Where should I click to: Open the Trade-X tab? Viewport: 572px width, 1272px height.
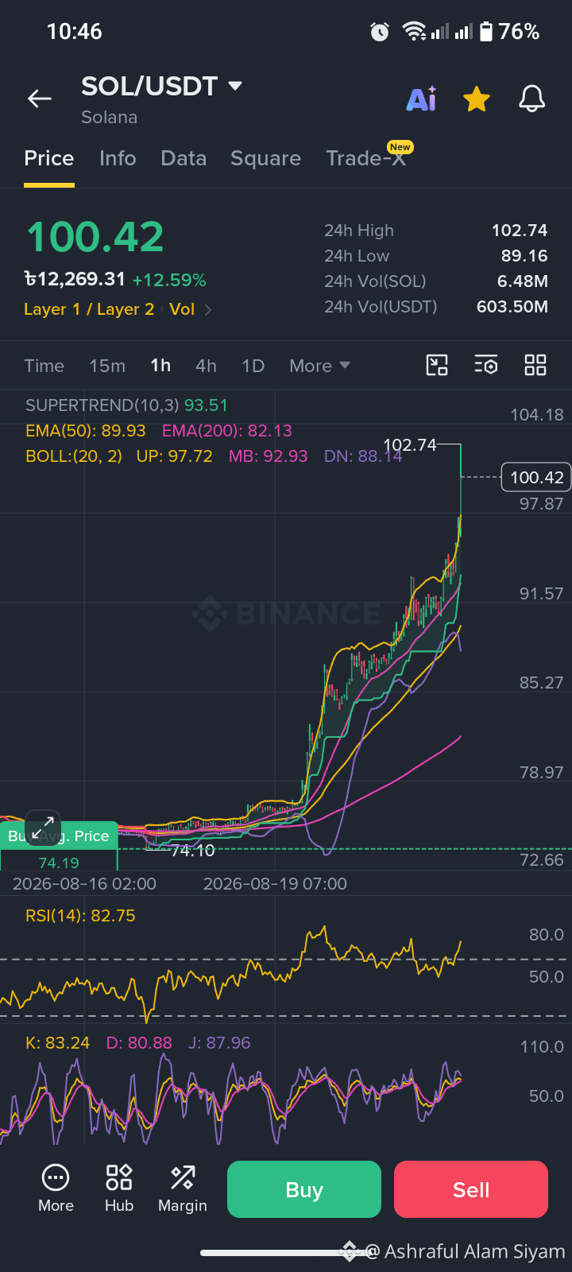tap(365, 158)
